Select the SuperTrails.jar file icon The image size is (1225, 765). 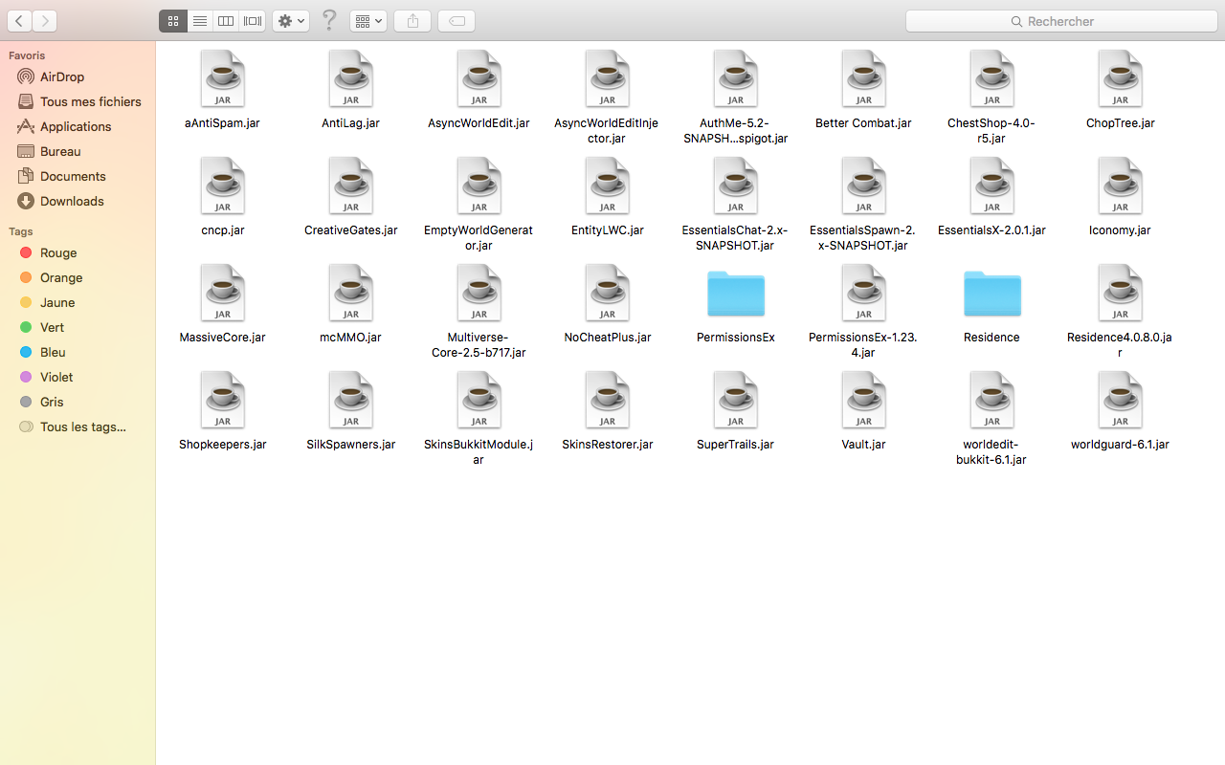coord(736,400)
